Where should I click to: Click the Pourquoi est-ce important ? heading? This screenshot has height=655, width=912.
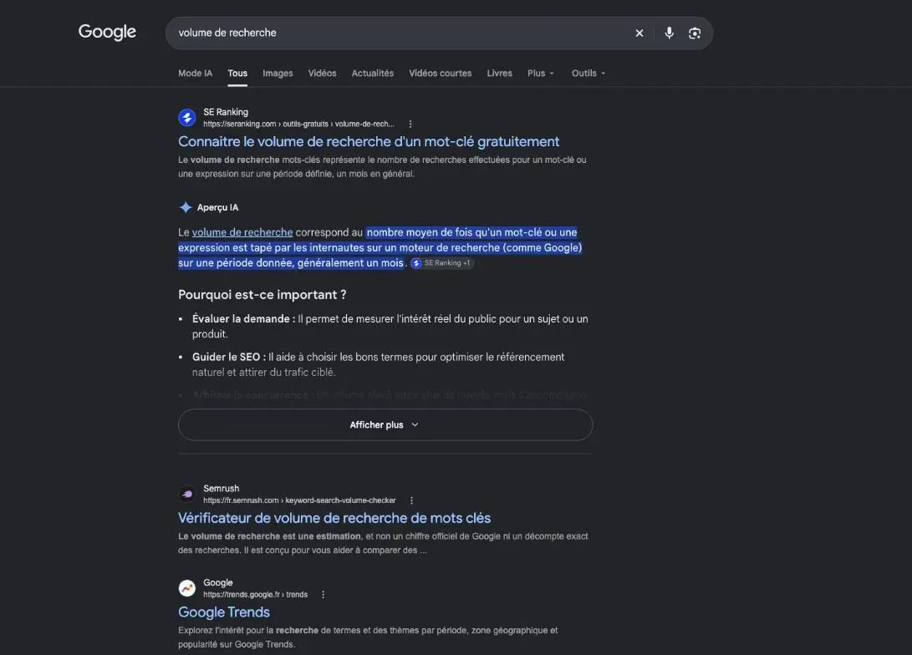[262, 295]
